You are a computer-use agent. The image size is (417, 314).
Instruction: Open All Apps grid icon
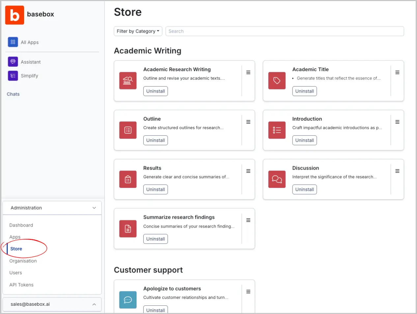coord(13,42)
